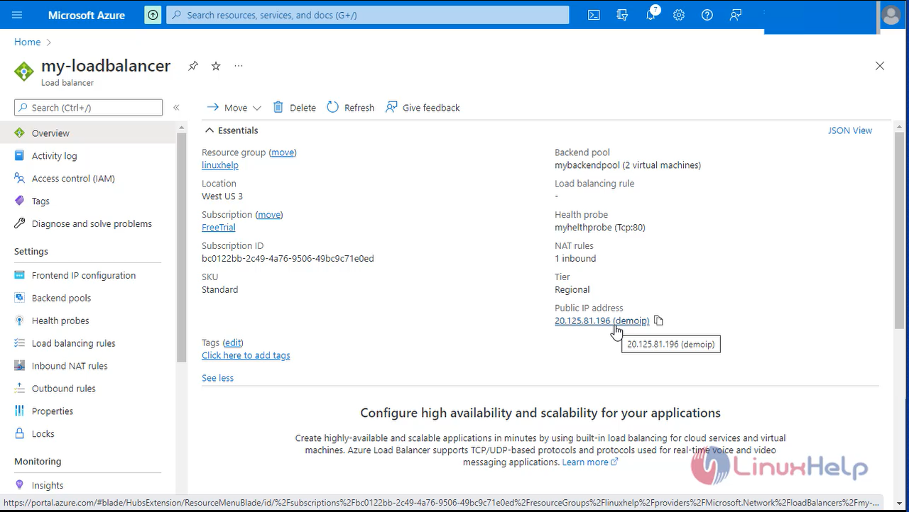
Task: Click mybackendpool (2 virtual machines) text
Action: [628, 165]
